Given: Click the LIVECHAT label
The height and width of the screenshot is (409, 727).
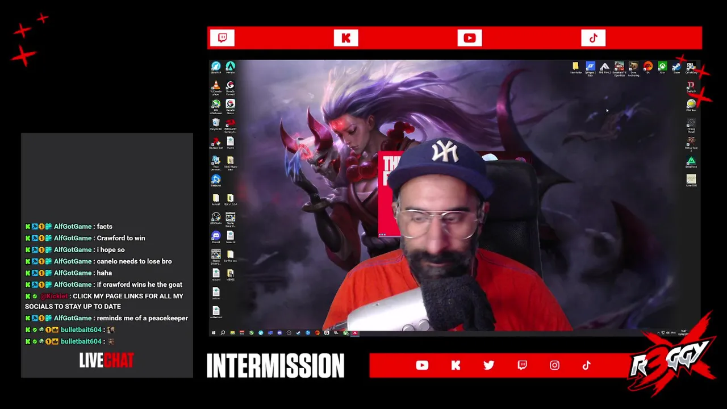Looking at the screenshot, I should point(106,360).
